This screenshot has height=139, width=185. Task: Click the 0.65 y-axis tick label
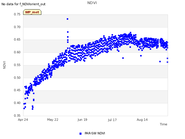(17, 39)
